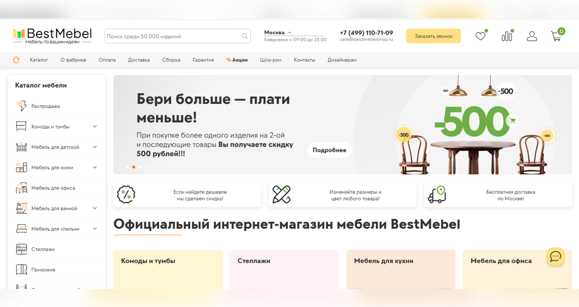Viewport: 579px width, 307px height.
Task: Expand Мебель для детской subcategories
Action: (95, 147)
